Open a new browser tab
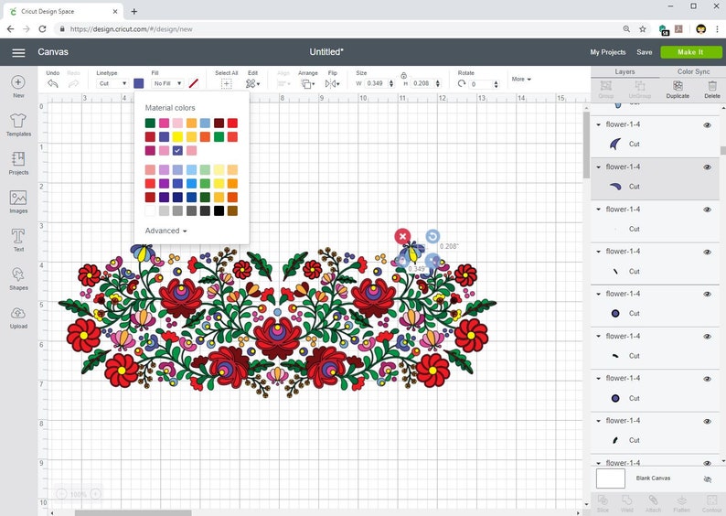The height and width of the screenshot is (516, 726). 133,11
